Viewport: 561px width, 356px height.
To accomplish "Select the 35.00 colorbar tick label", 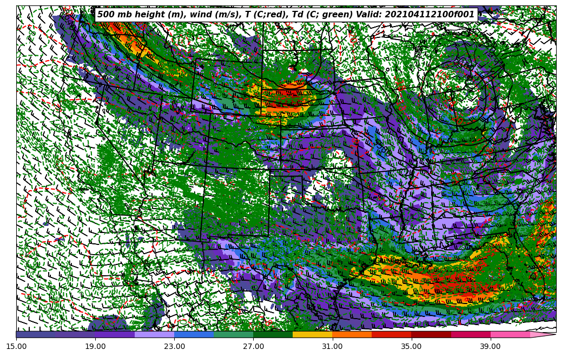I will click(411, 346).
